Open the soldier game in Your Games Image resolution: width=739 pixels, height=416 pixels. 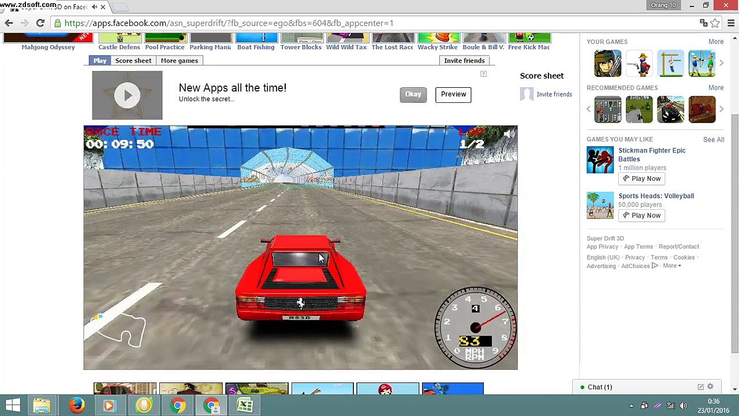point(608,64)
